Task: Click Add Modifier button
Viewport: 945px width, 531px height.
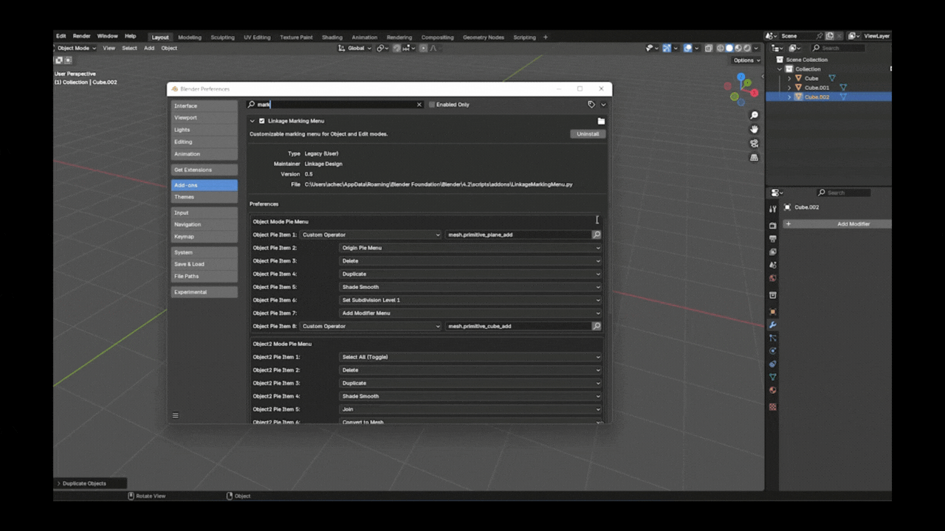Action: point(837,224)
